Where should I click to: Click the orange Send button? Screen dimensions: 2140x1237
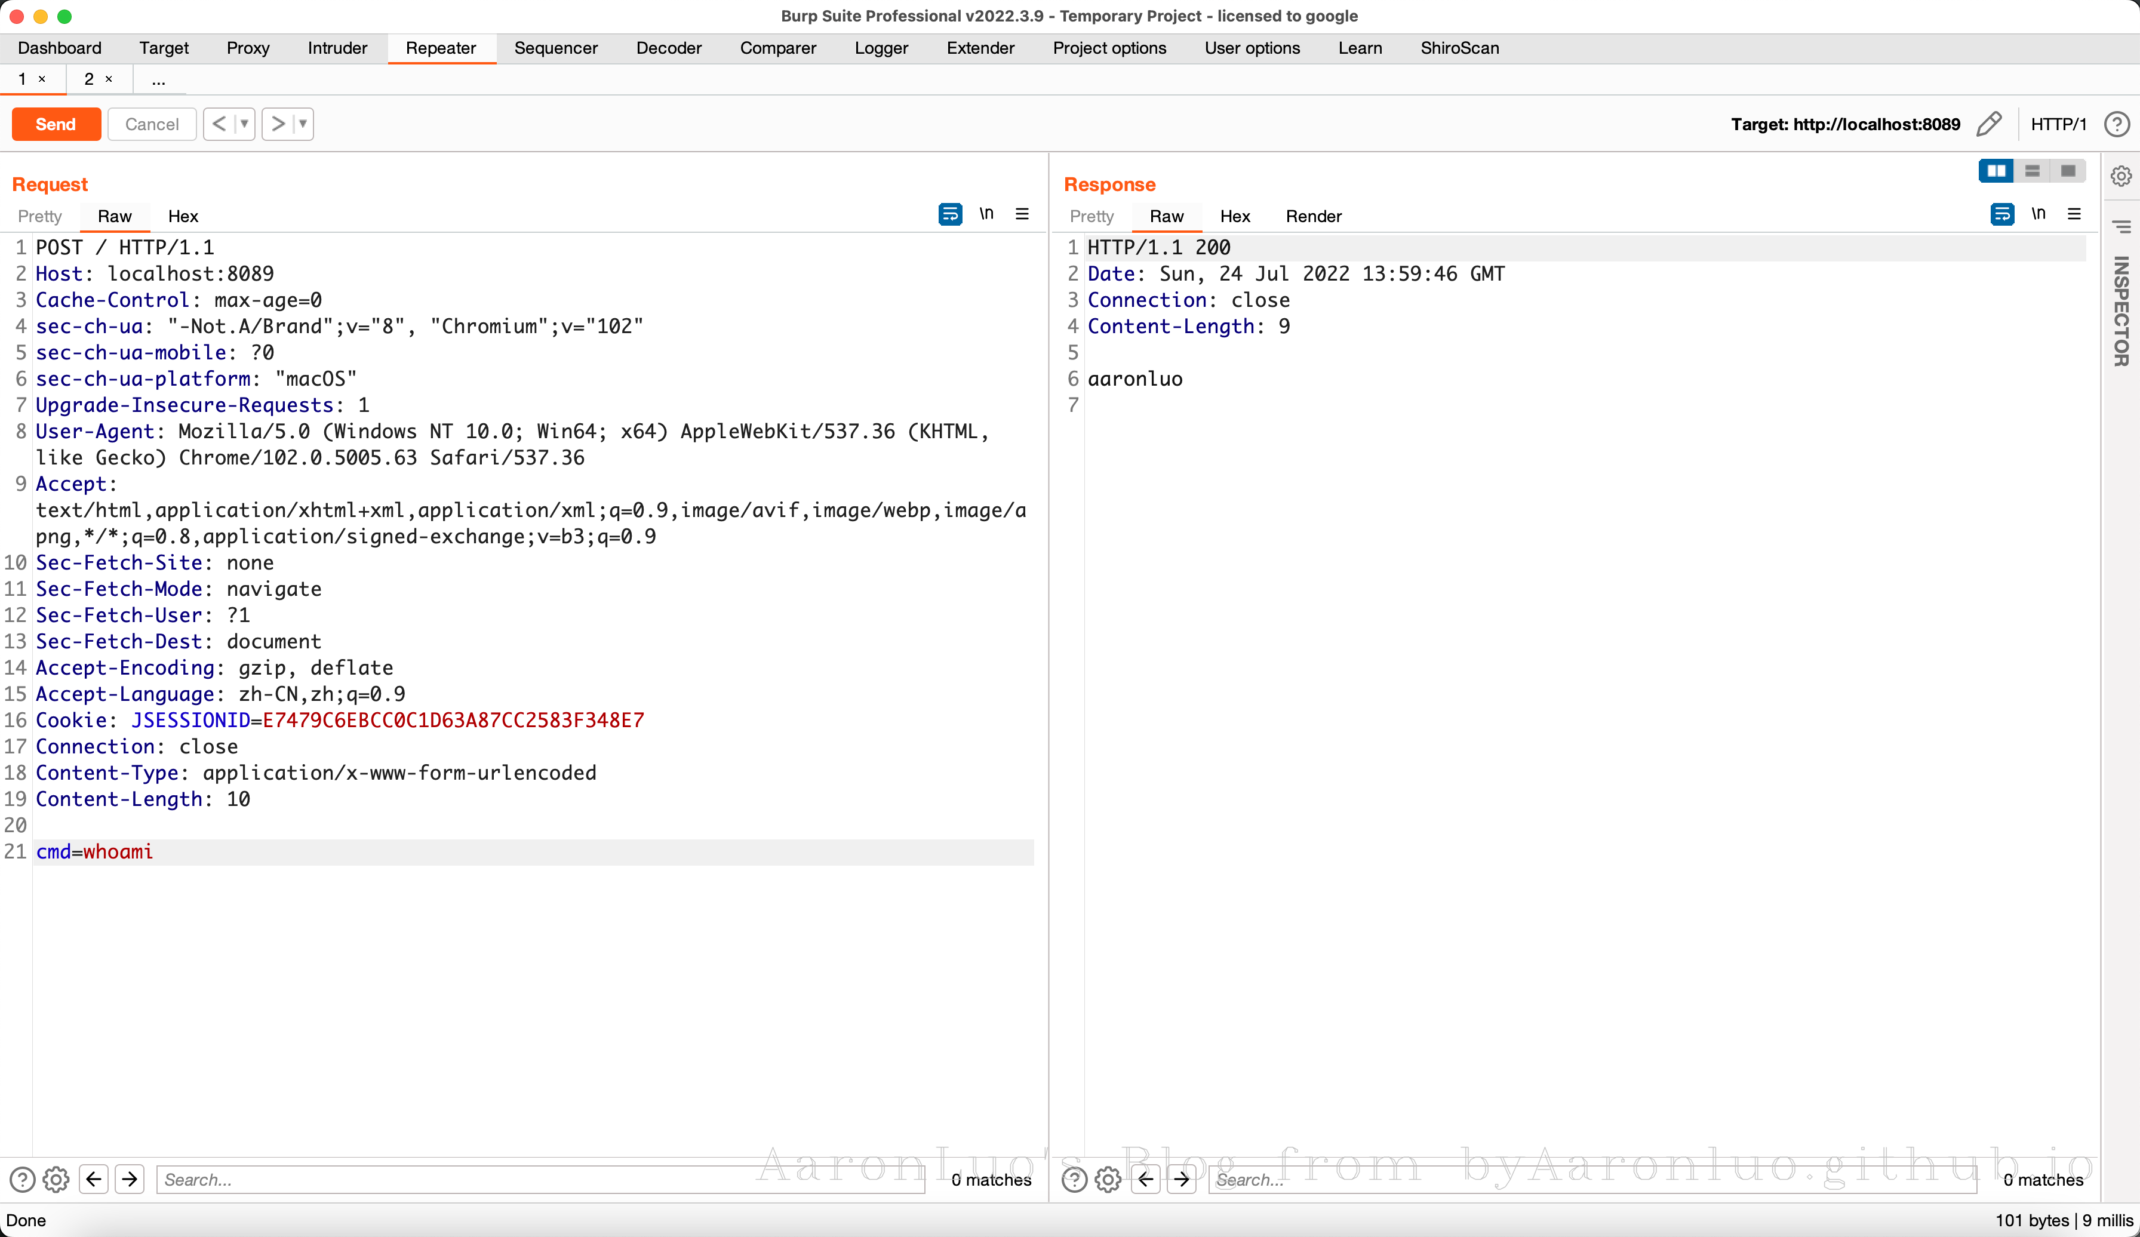56,124
